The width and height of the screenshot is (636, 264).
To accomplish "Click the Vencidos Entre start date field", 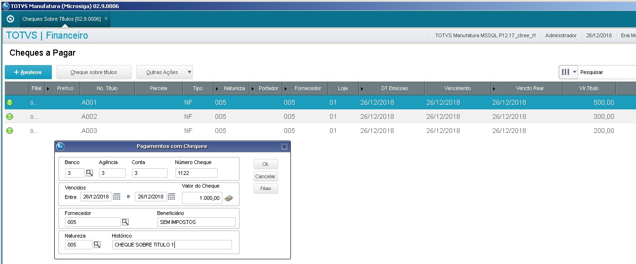I will (x=96, y=197).
